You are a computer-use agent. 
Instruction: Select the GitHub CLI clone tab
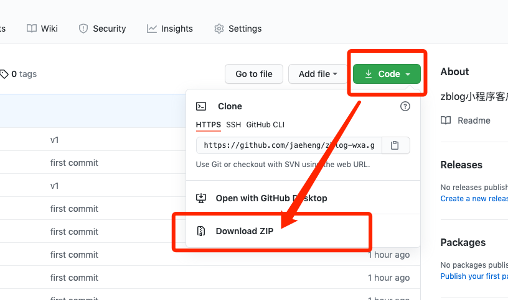[x=265, y=125]
